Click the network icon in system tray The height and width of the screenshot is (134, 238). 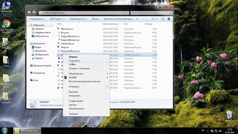[x=216, y=131]
